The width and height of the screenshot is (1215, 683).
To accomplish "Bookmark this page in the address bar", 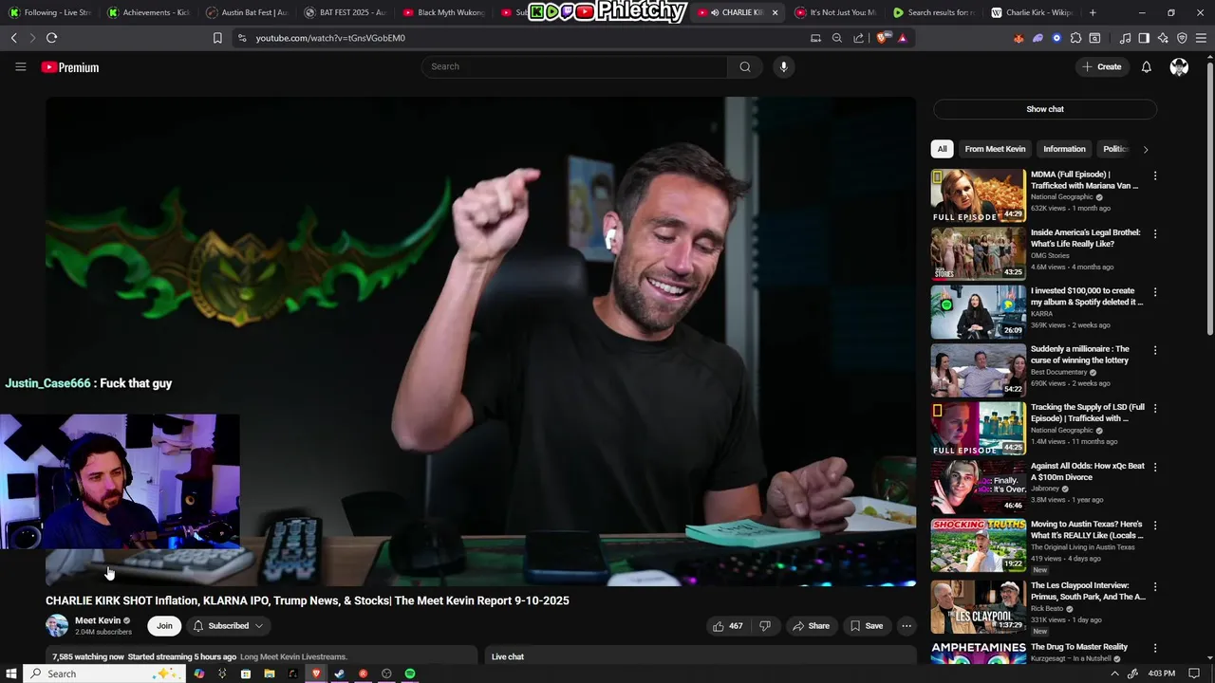I will pyautogui.click(x=217, y=38).
